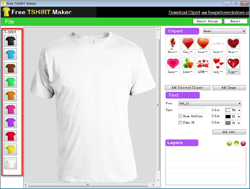
Task: Open the Heart clipart category dropdown
Action: (224, 31)
